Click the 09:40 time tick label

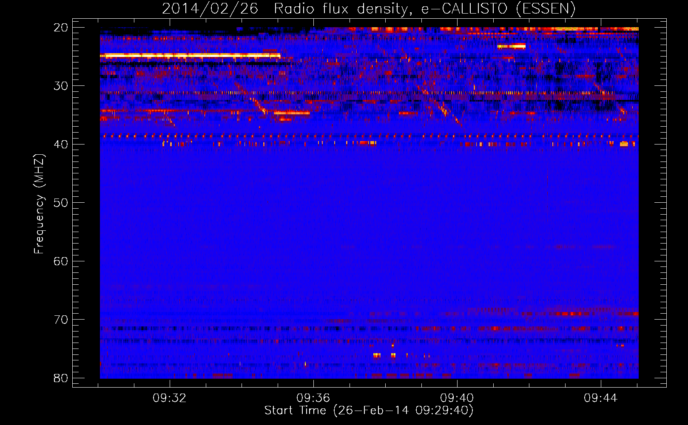point(457,398)
